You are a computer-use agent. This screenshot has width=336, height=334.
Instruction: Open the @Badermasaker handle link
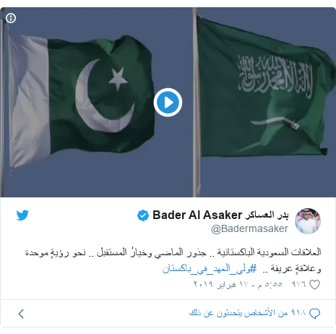(x=249, y=228)
